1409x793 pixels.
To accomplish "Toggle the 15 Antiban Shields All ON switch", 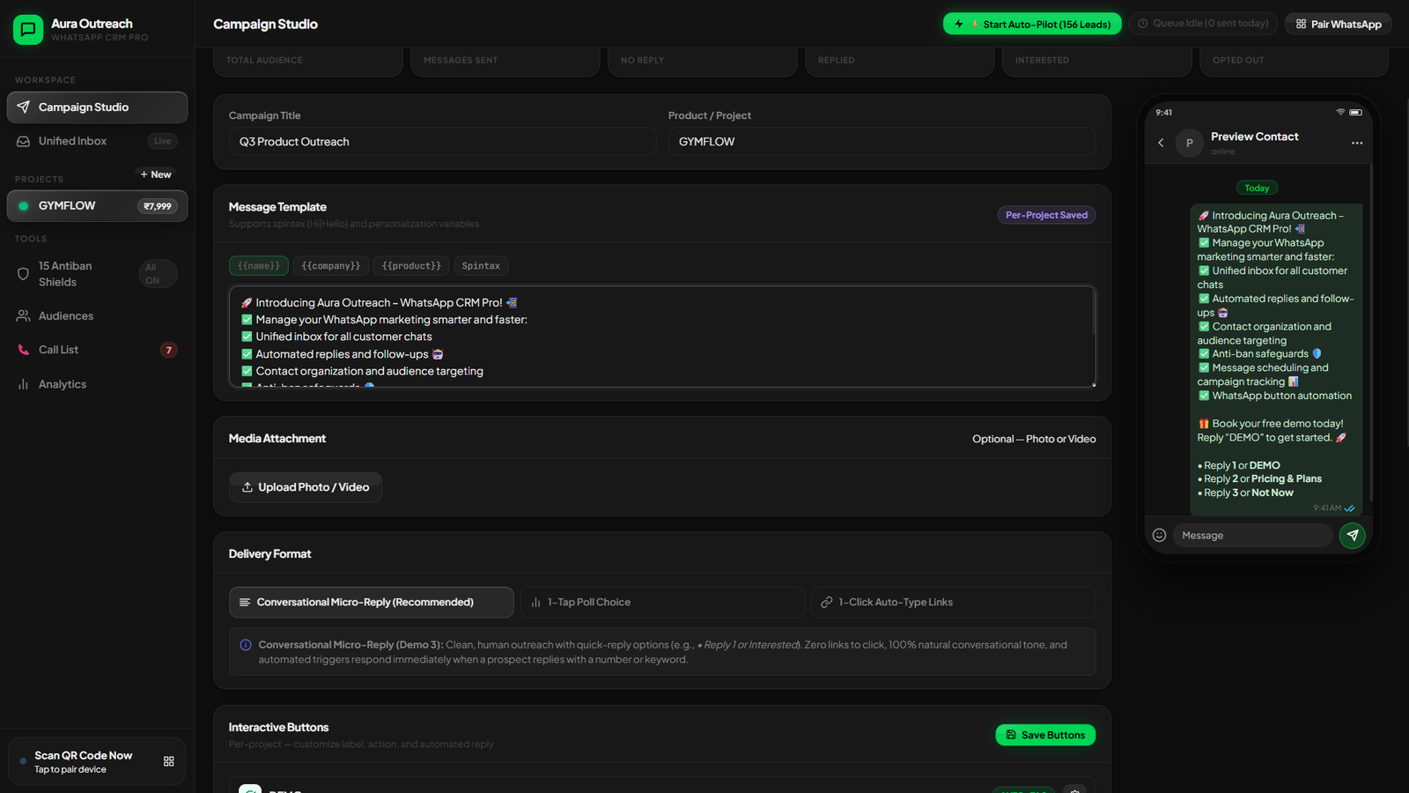I will (158, 274).
